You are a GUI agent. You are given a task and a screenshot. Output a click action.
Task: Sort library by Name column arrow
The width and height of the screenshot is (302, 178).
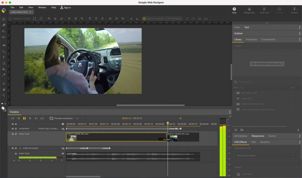(x=242, y=88)
